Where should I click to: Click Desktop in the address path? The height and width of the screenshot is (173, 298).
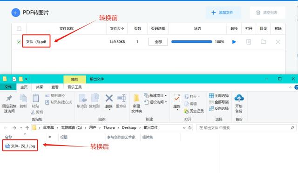[x=129, y=127]
